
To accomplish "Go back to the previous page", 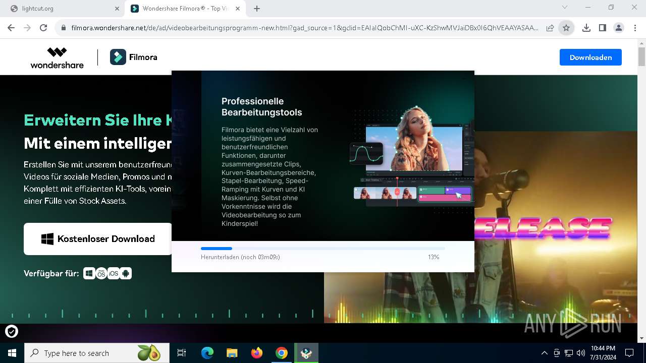I will 11,28.
